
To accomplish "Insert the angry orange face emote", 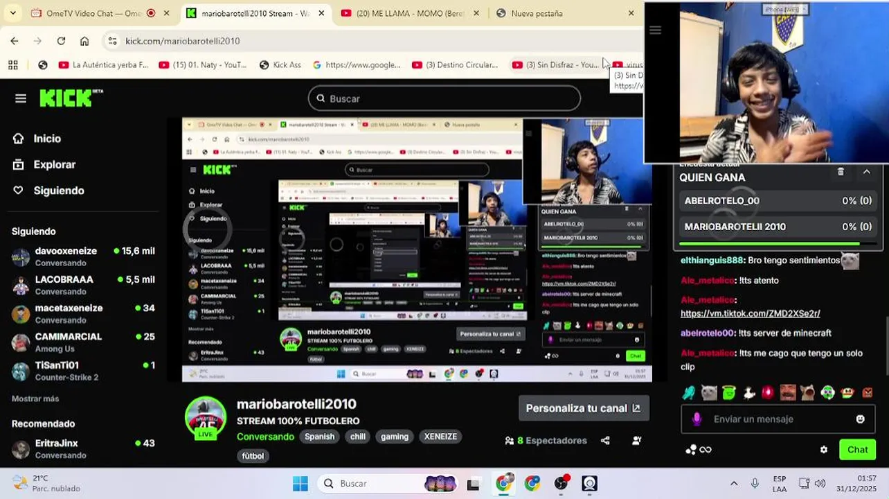I will coord(867,393).
